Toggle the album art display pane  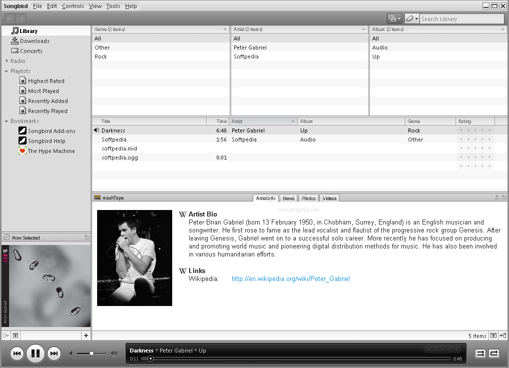pyautogui.click(x=16, y=335)
